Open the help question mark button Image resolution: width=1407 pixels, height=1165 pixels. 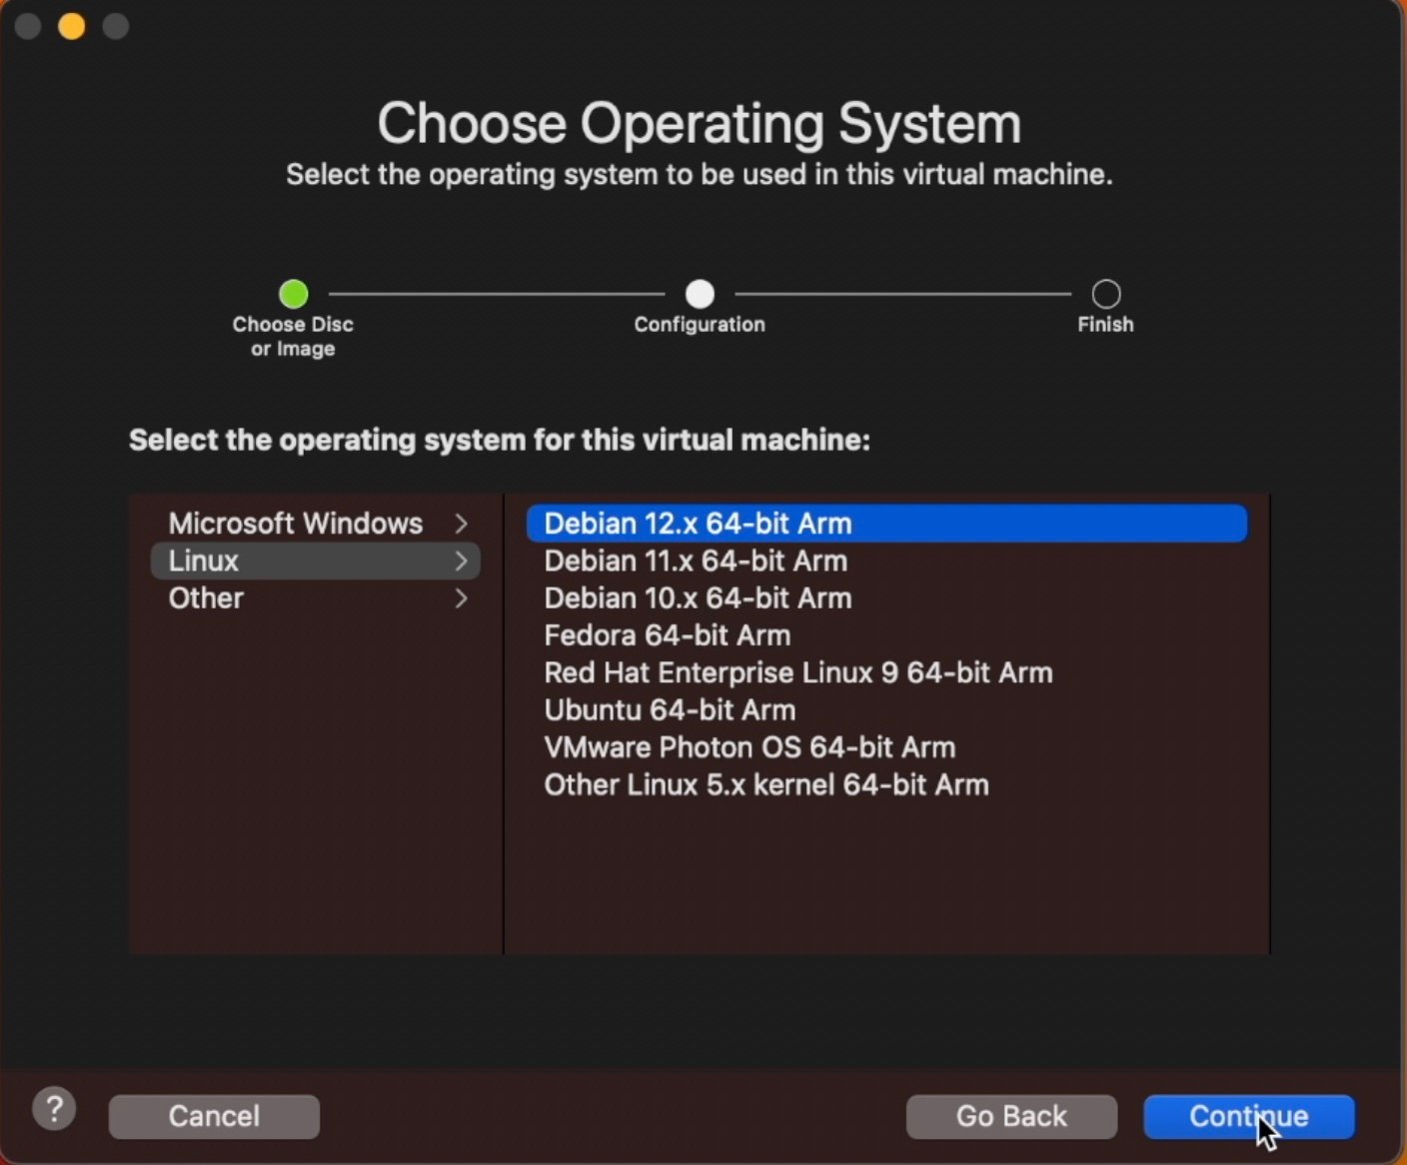[54, 1110]
